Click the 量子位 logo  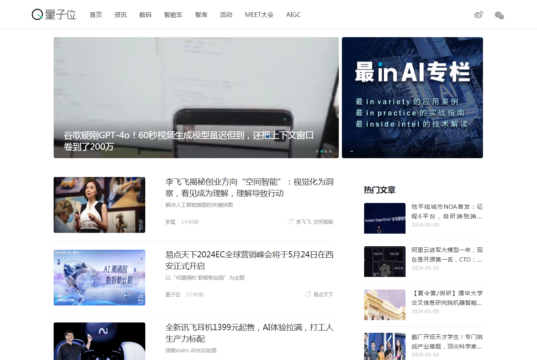[54, 15]
